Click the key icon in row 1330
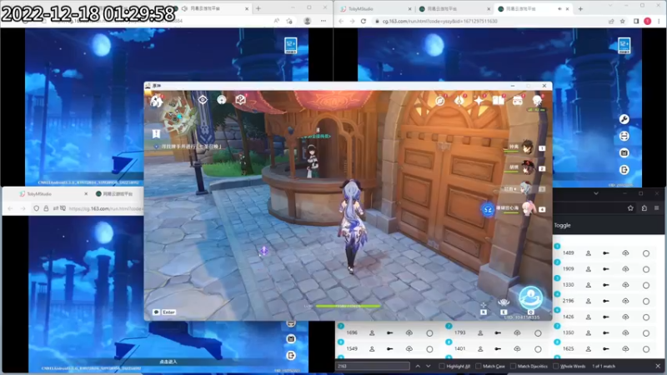 pyautogui.click(x=606, y=285)
